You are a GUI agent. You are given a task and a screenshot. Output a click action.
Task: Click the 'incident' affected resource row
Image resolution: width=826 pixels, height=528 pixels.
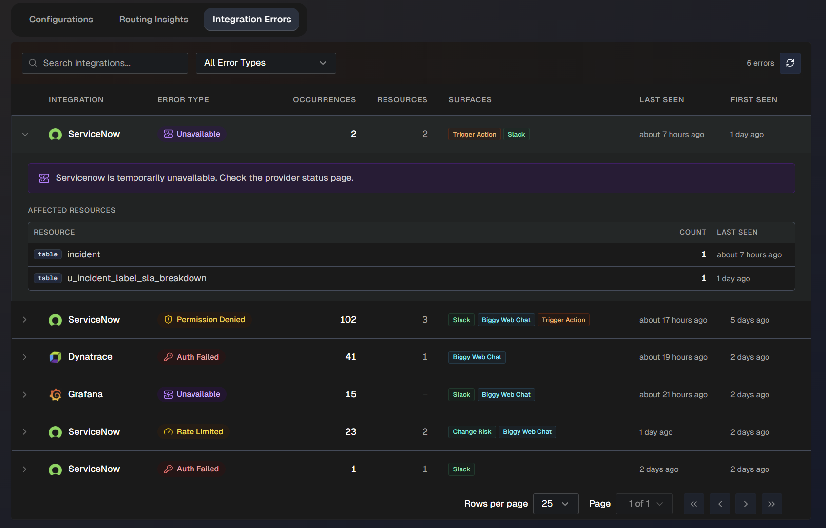tap(411, 254)
